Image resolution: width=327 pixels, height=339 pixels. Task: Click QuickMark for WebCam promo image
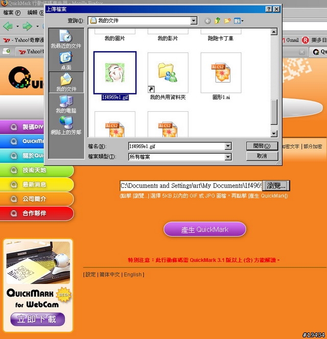coord(38,262)
